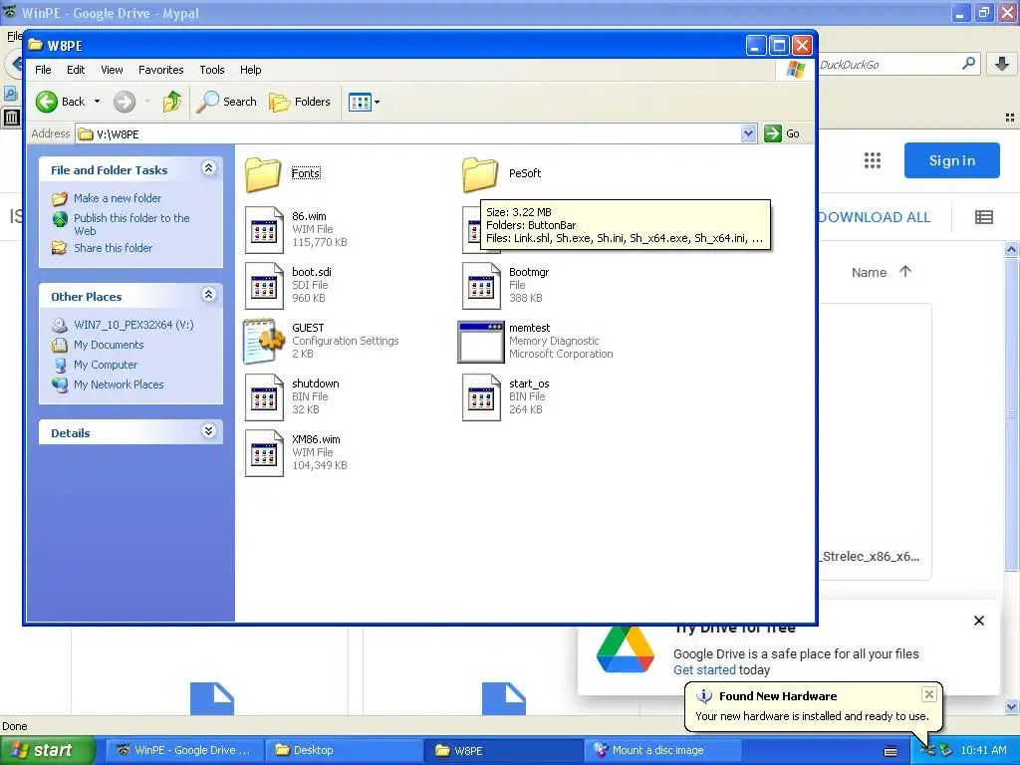Open the Back button history dropdown arrow
1020x765 pixels.
click(97, 102)
